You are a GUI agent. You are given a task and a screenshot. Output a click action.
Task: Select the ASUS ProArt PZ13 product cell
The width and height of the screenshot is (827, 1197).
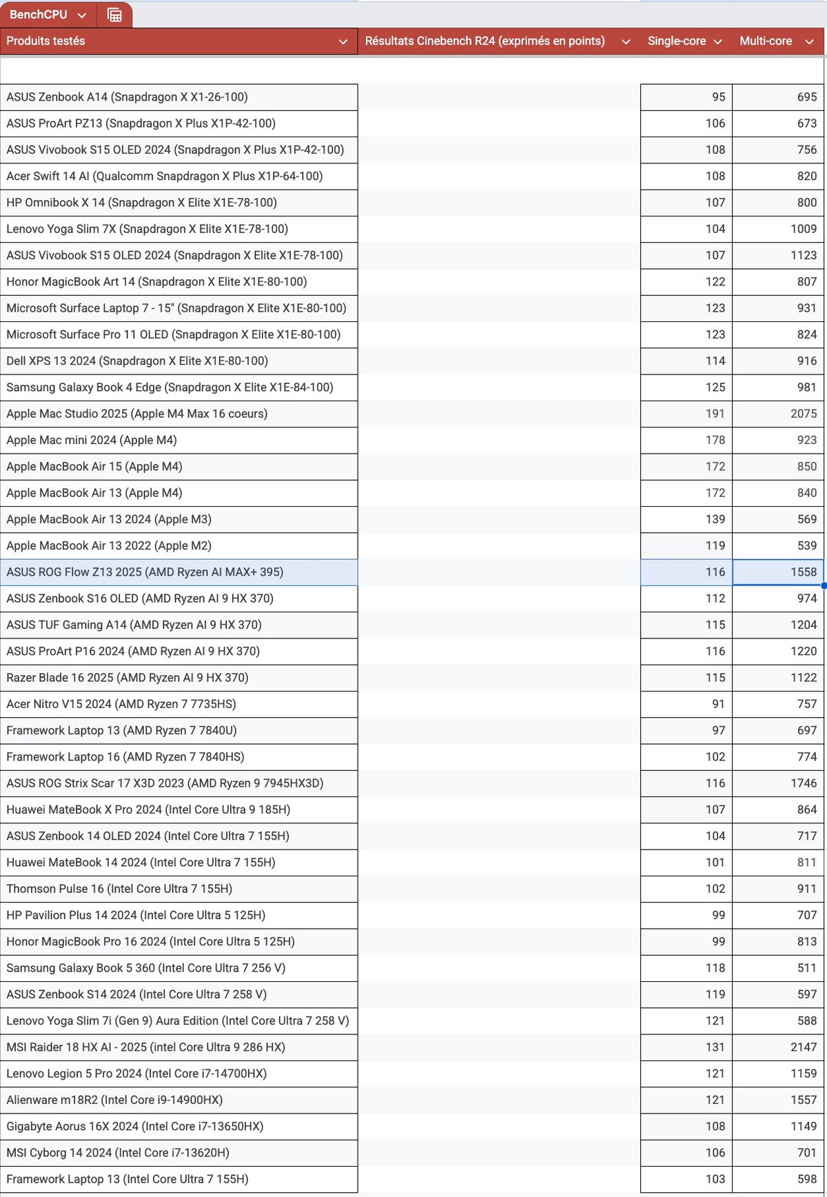[x=179, y=123]
